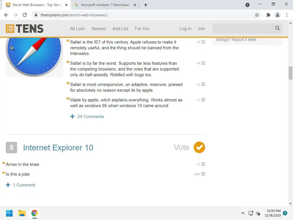This screenshot has height=220, width=293.
Task: Open the taskbar clock showing 10:35 PM
Action: point(272,213)
